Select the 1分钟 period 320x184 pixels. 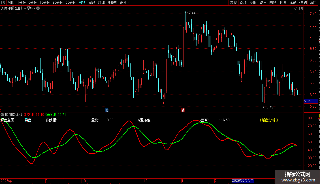(22, 3)
